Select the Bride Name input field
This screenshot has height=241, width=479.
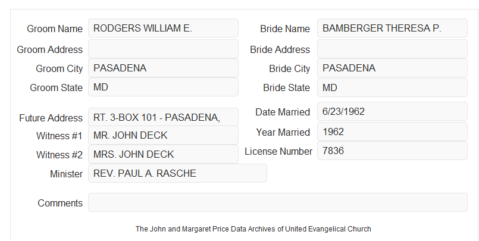[392, 28]
